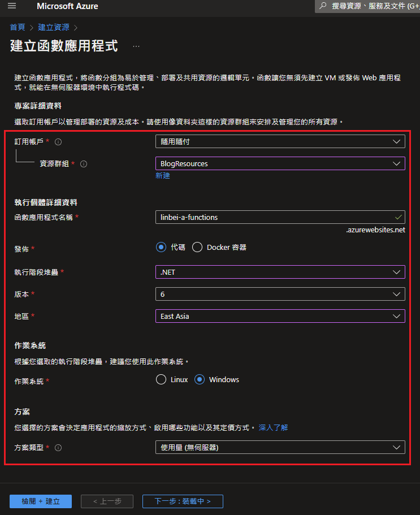This screenshot has width=420, height=515.
Task: Choose Windows operating system
Action: click(x=200, y=379)
